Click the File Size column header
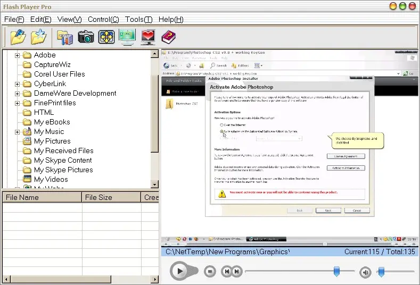 (111, 197)
